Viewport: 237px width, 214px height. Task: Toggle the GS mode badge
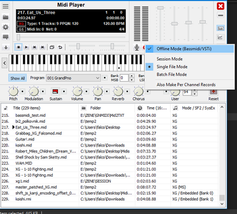pos(21,30)
